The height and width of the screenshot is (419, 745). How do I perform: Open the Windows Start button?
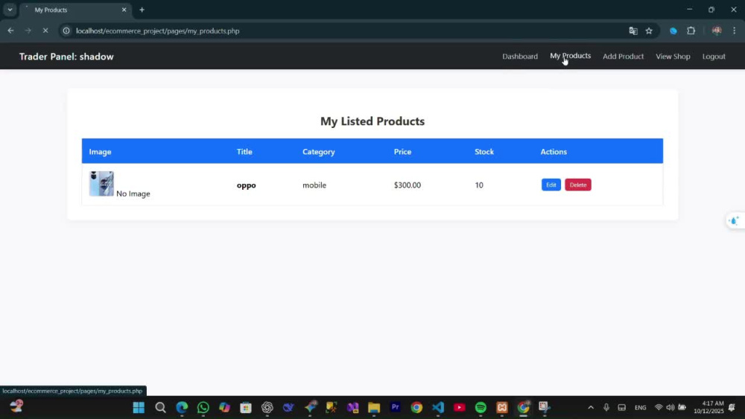(x=139, y=408)
